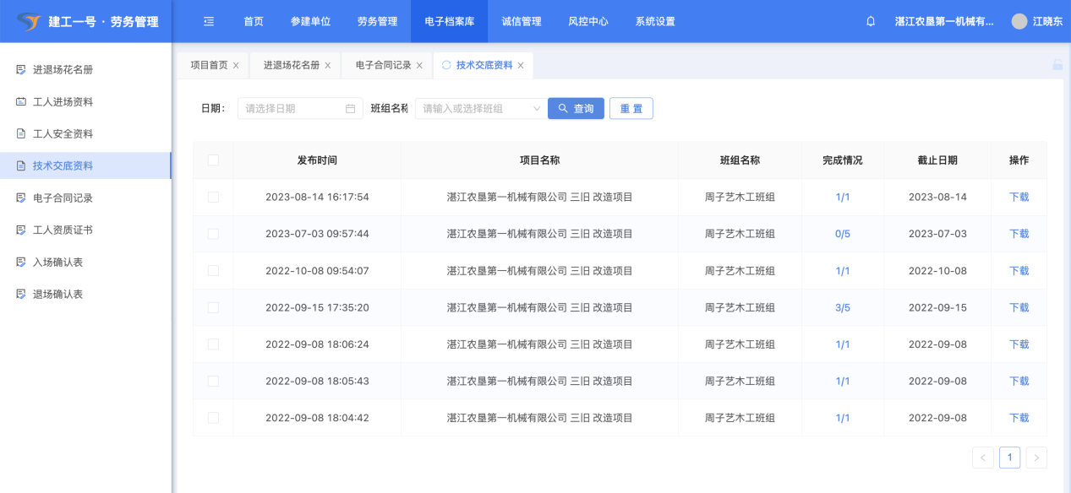Image resolution: width=1071 pixels, height=493 pixels.
Task: Select 工人资质证书 in the sidebar
Action: (63, 230)
